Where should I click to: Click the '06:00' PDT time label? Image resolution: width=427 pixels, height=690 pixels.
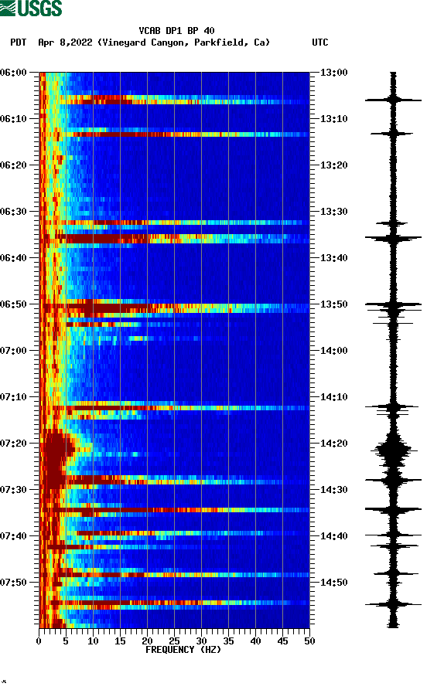13,72
